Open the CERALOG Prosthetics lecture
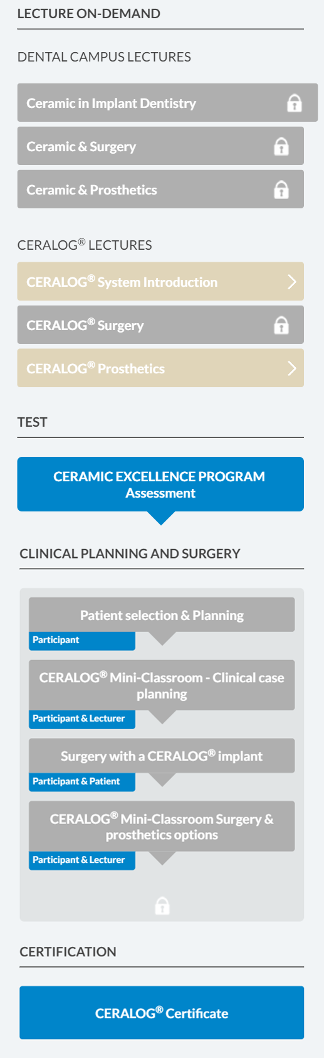This screenshot has height=1058, width=324. pos(160,368)
